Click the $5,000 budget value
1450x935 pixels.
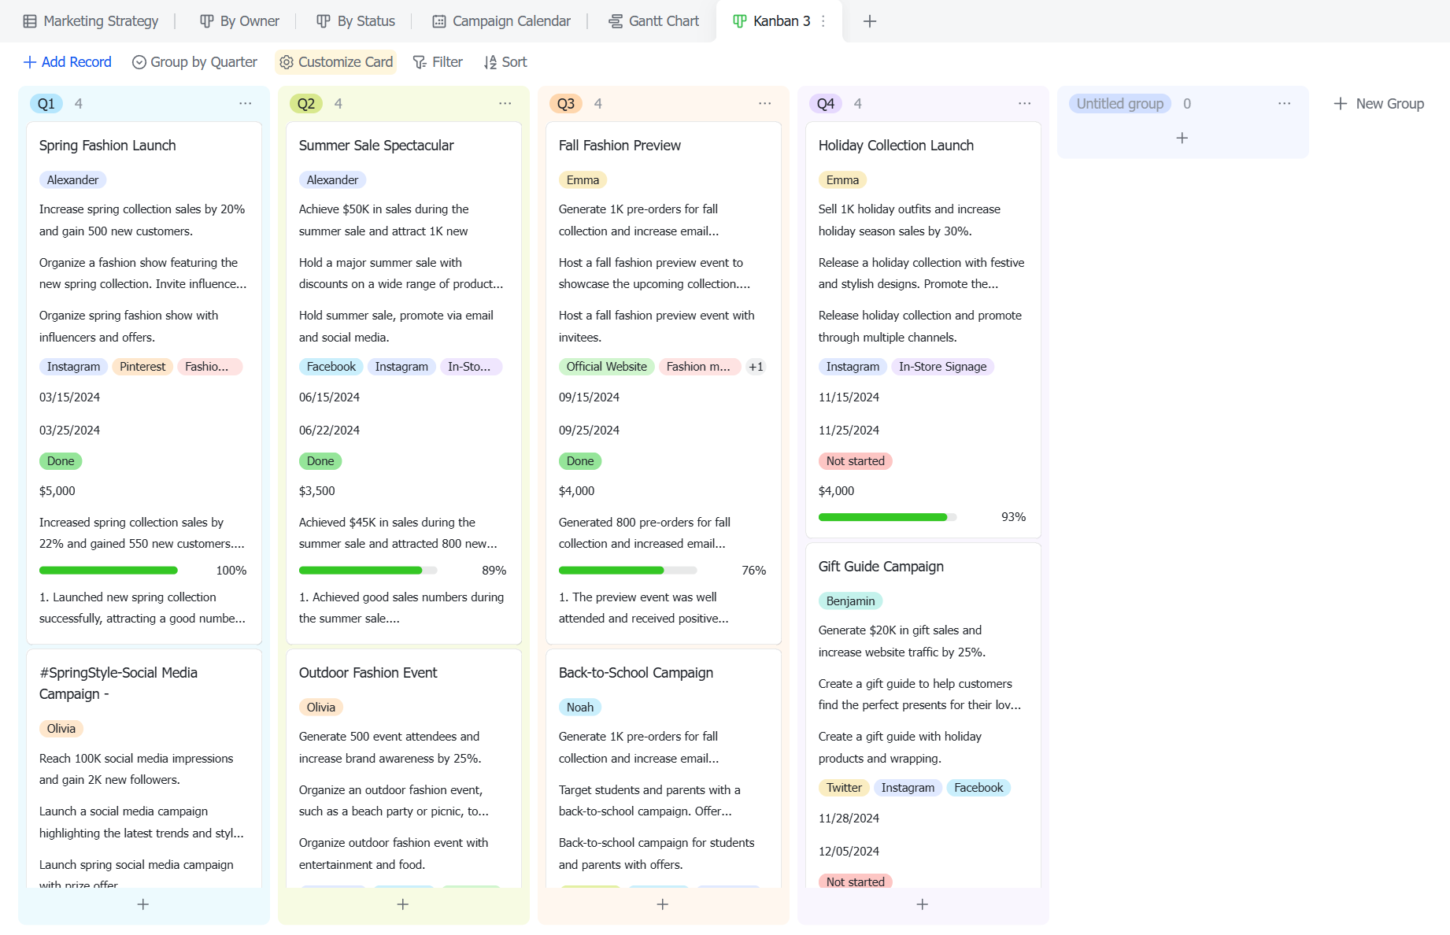tap(57, 491)
